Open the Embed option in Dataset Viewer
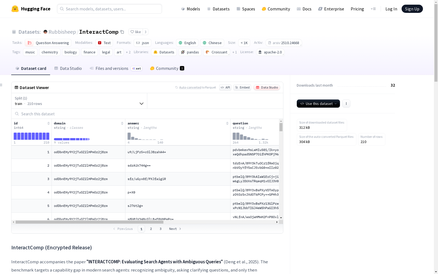This screenshot has width=438, height=274. point(242,87)
